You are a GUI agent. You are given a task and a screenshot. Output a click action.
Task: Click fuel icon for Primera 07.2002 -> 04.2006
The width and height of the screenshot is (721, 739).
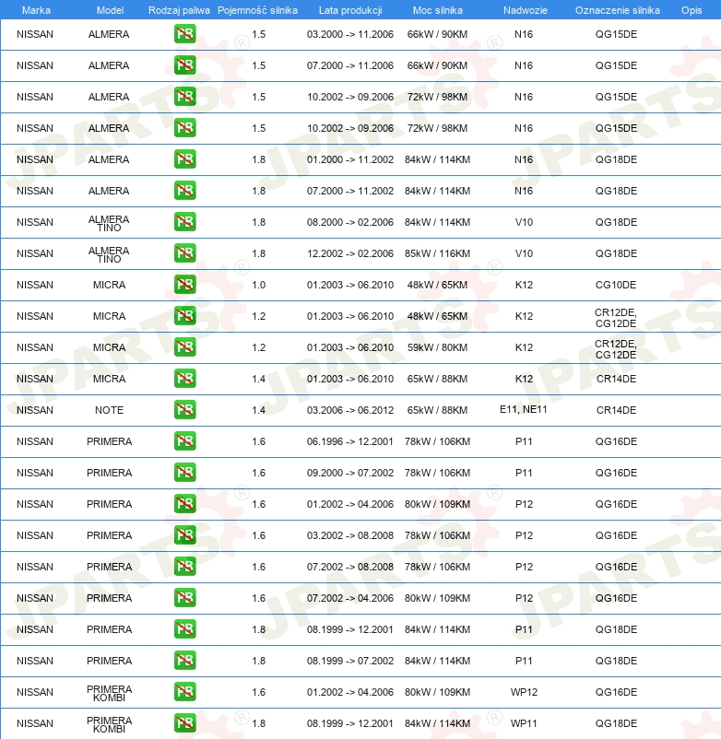click(184, 598)
